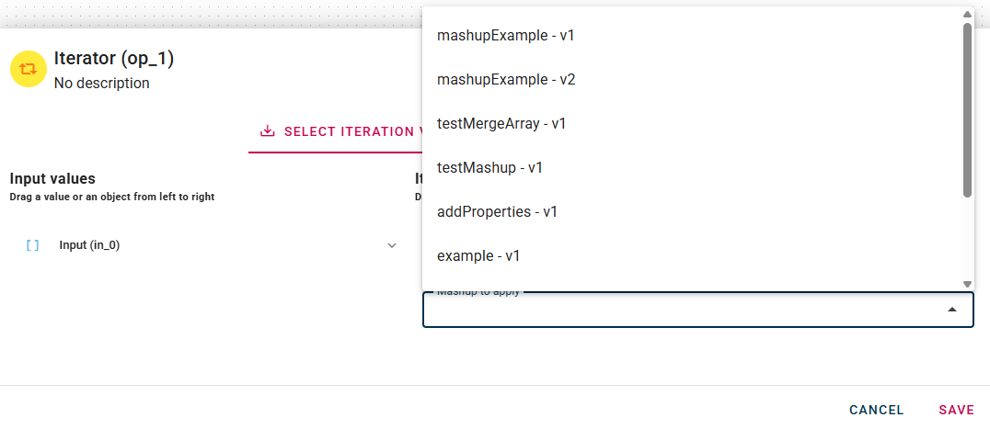This screenshot has width=990, height=429.
Task: Toggle the Mashup to apply dropdown arrow
Action: pyautogui.click(x=952, y=310)
